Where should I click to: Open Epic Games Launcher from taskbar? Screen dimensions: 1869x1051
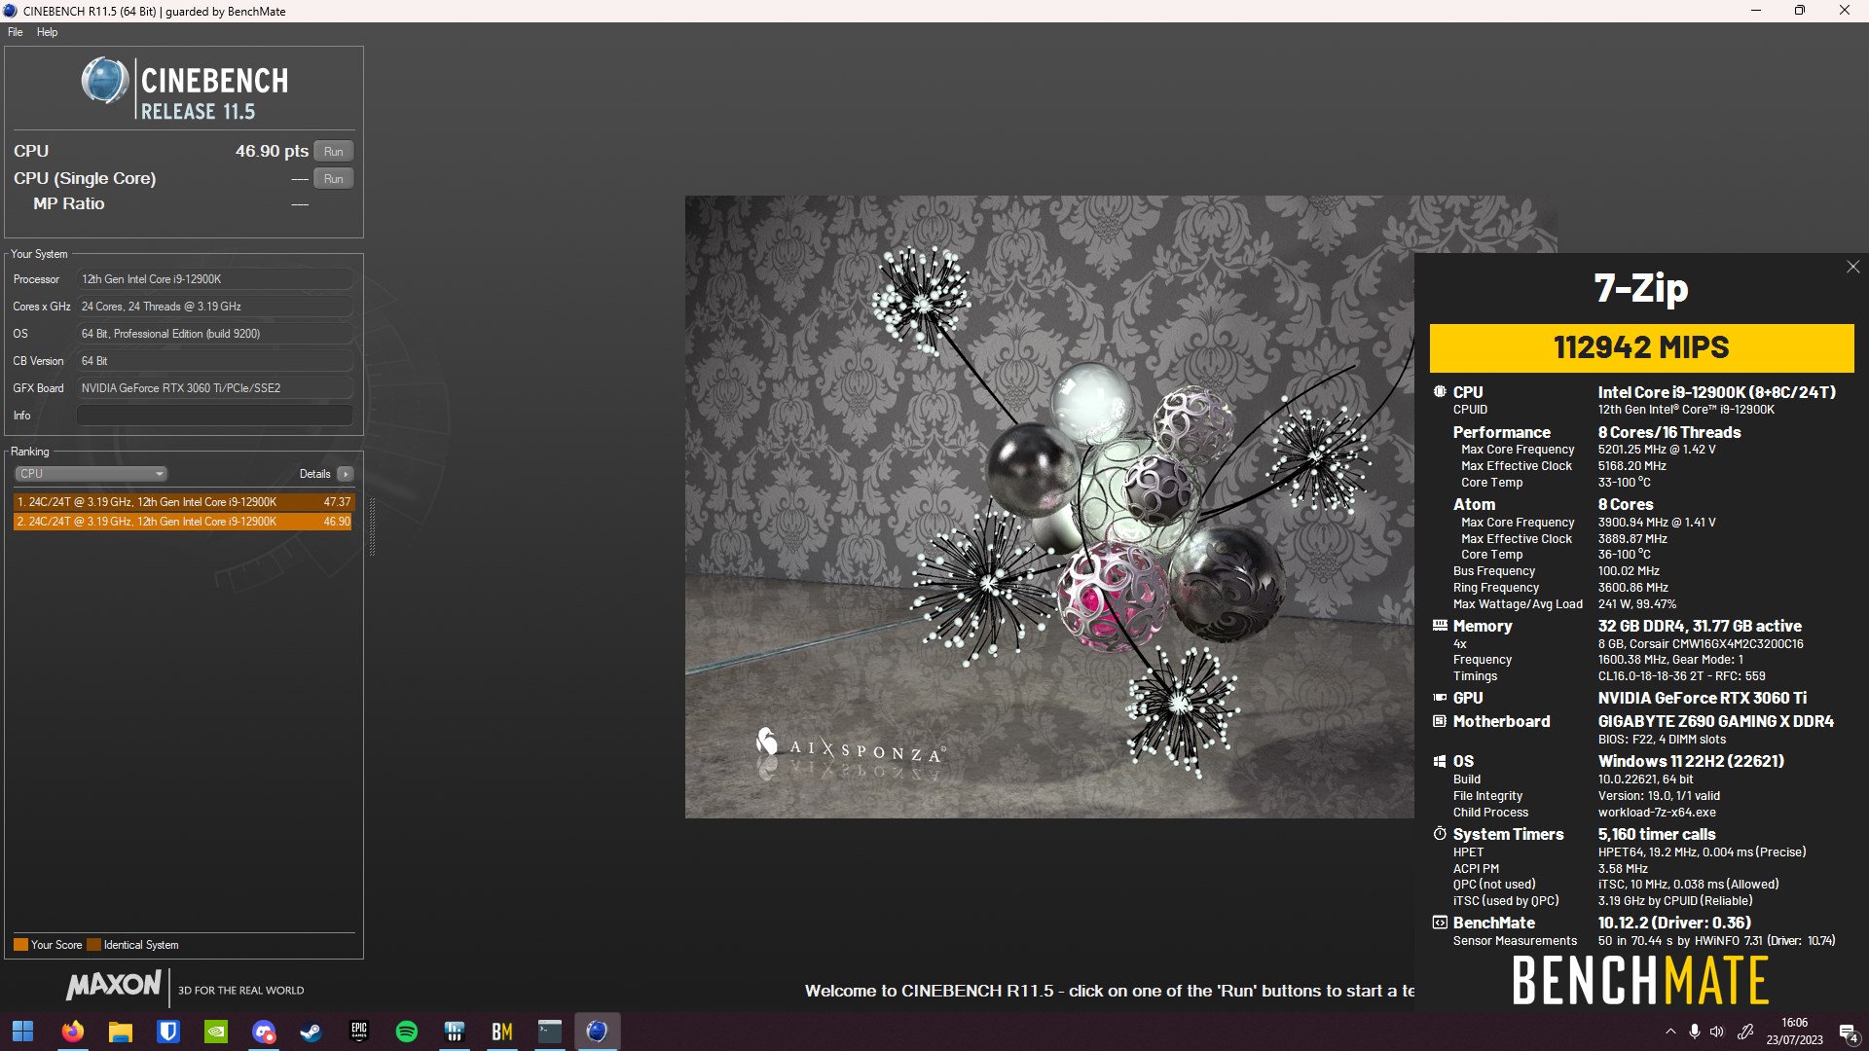click(359, 1032)
